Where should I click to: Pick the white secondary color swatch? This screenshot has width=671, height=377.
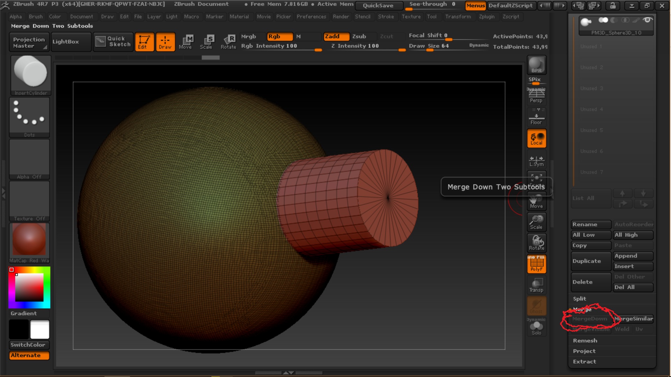coord(40,330)
